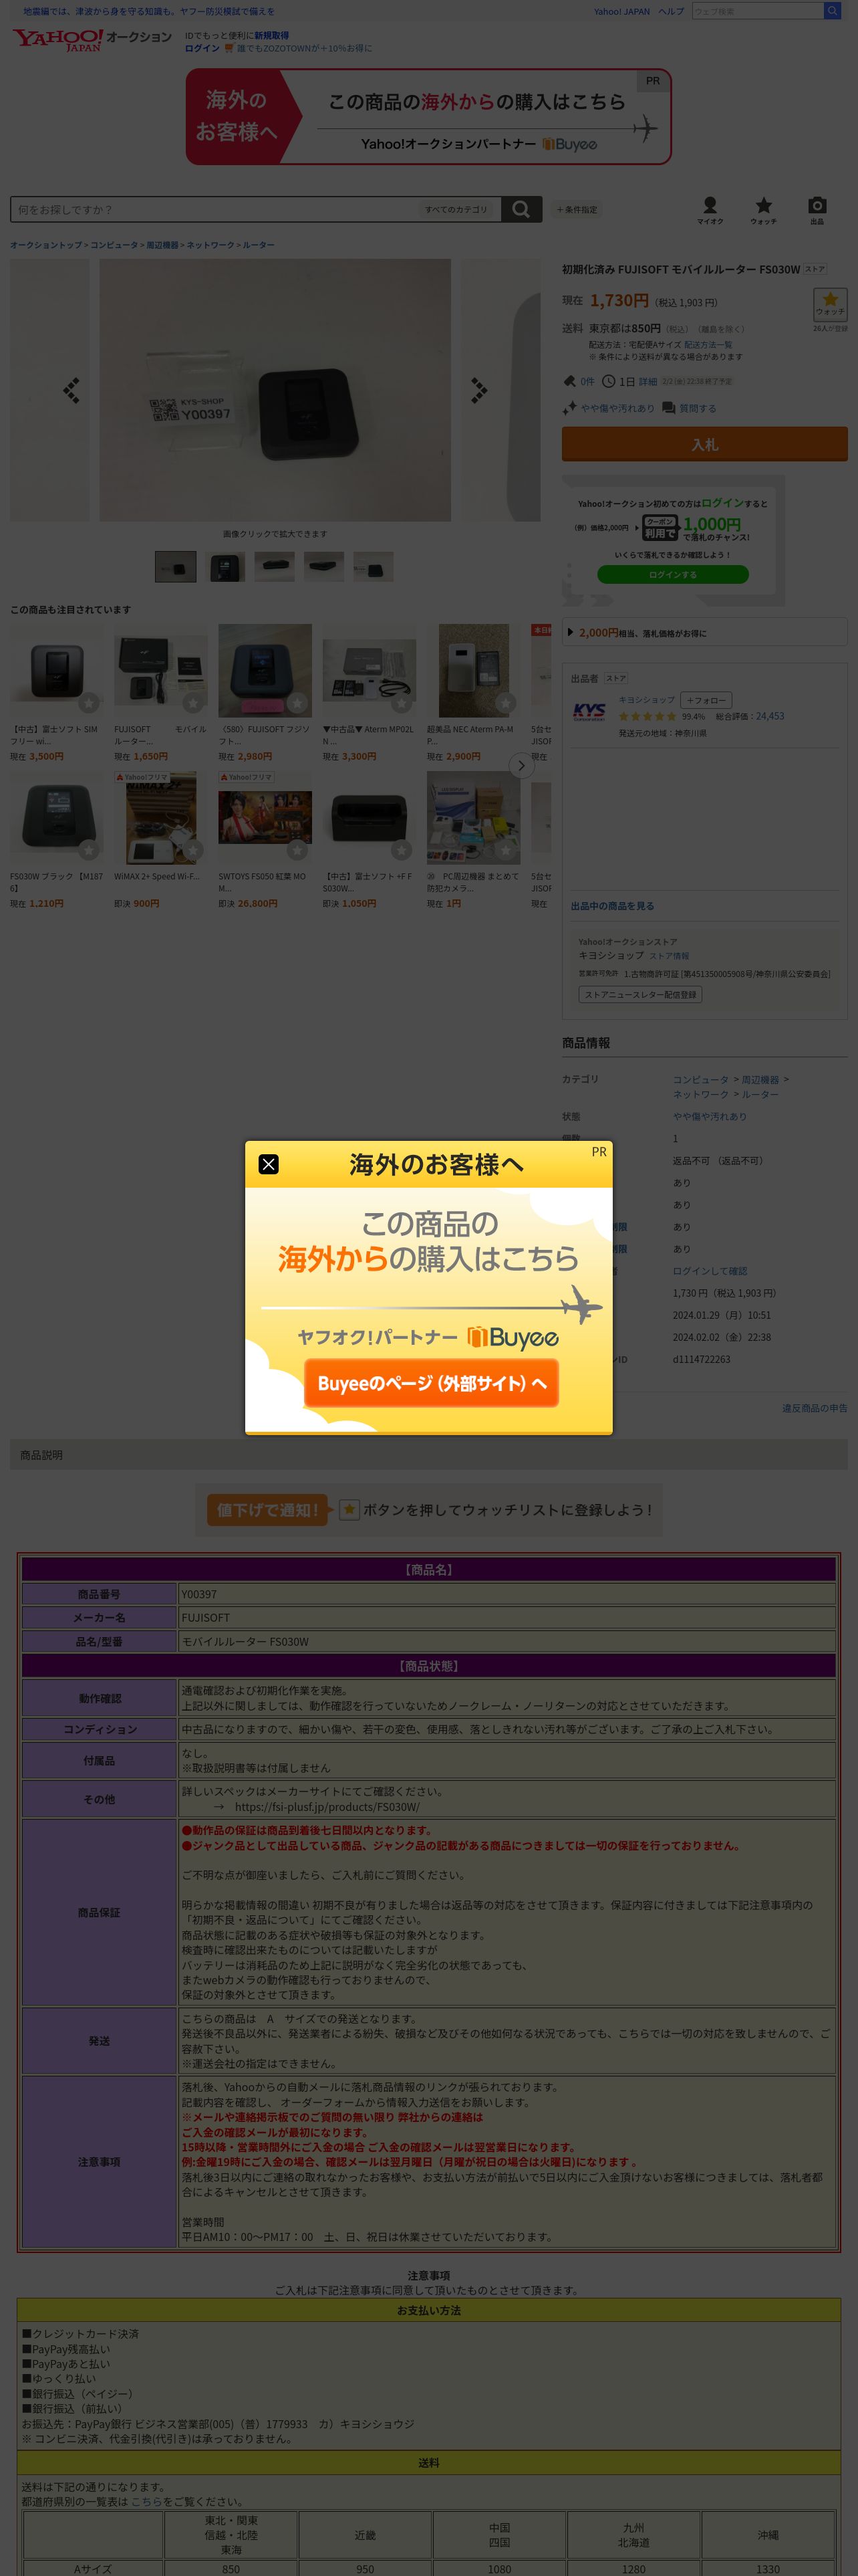
Task: Star the (580) FUJISOFT 2,980円 item
Action: (297, 703)
